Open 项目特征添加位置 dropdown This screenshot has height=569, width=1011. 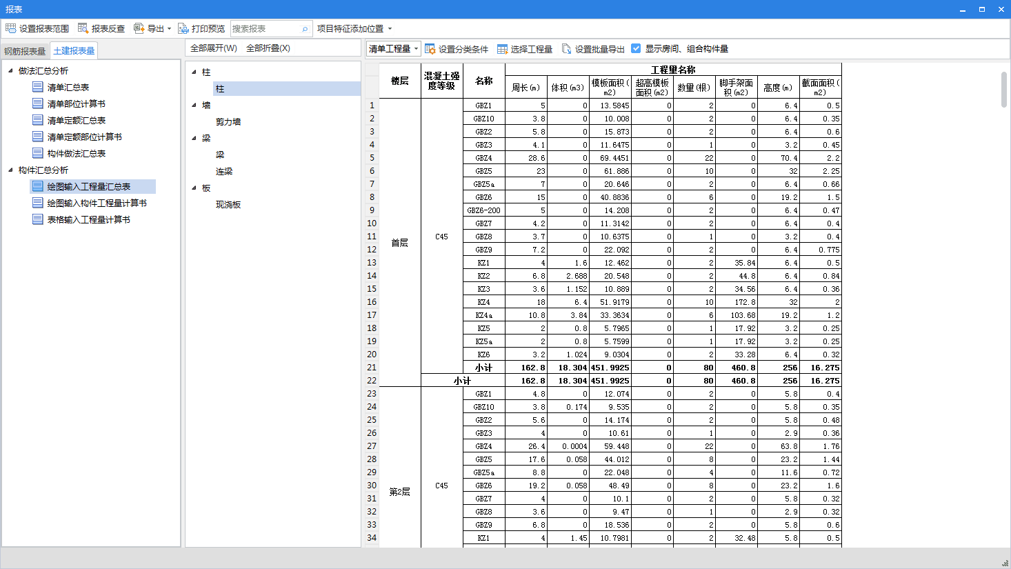coord(390,29)
